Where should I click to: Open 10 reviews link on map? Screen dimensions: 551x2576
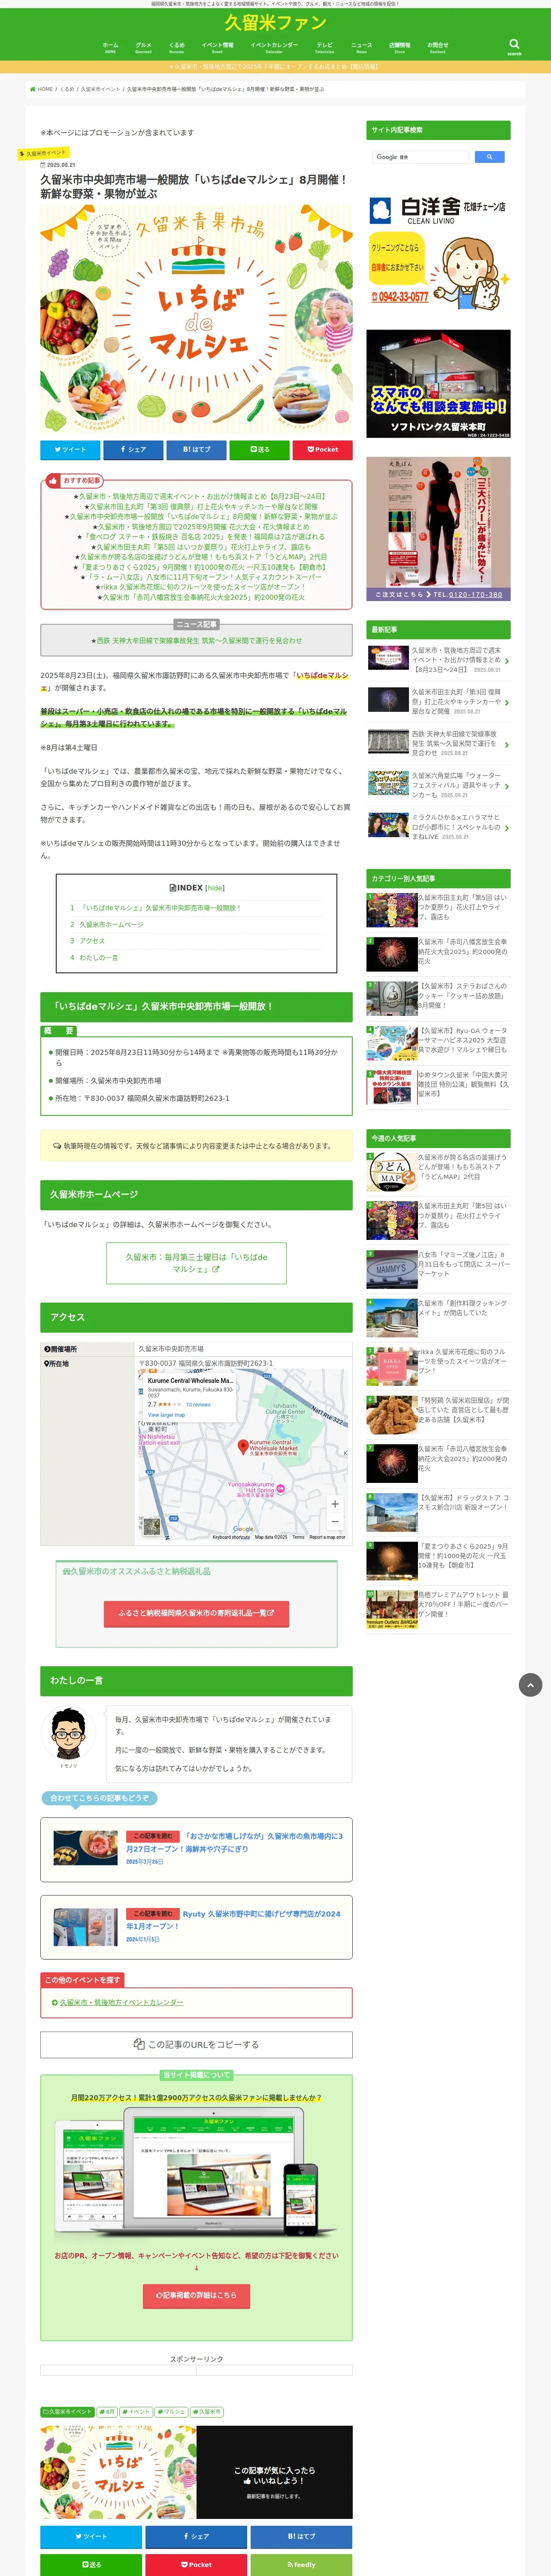click(x=198, y=1405)
